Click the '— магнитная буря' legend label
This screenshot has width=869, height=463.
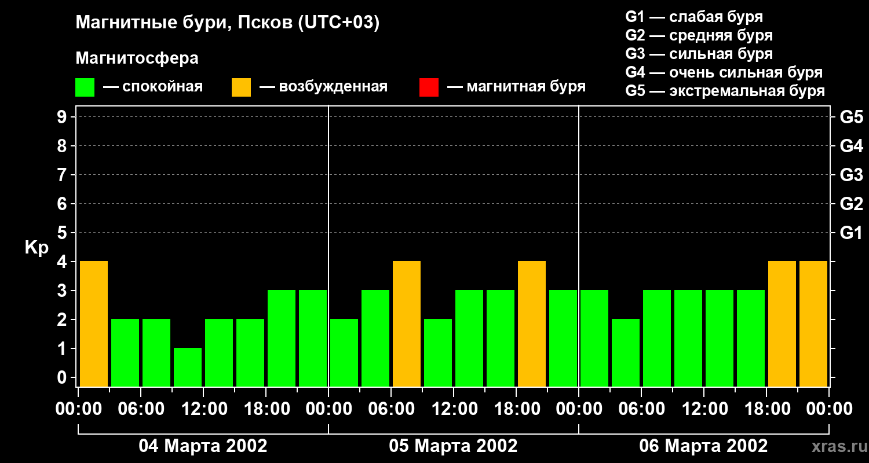pyautogui.click(x=516, y=87)
